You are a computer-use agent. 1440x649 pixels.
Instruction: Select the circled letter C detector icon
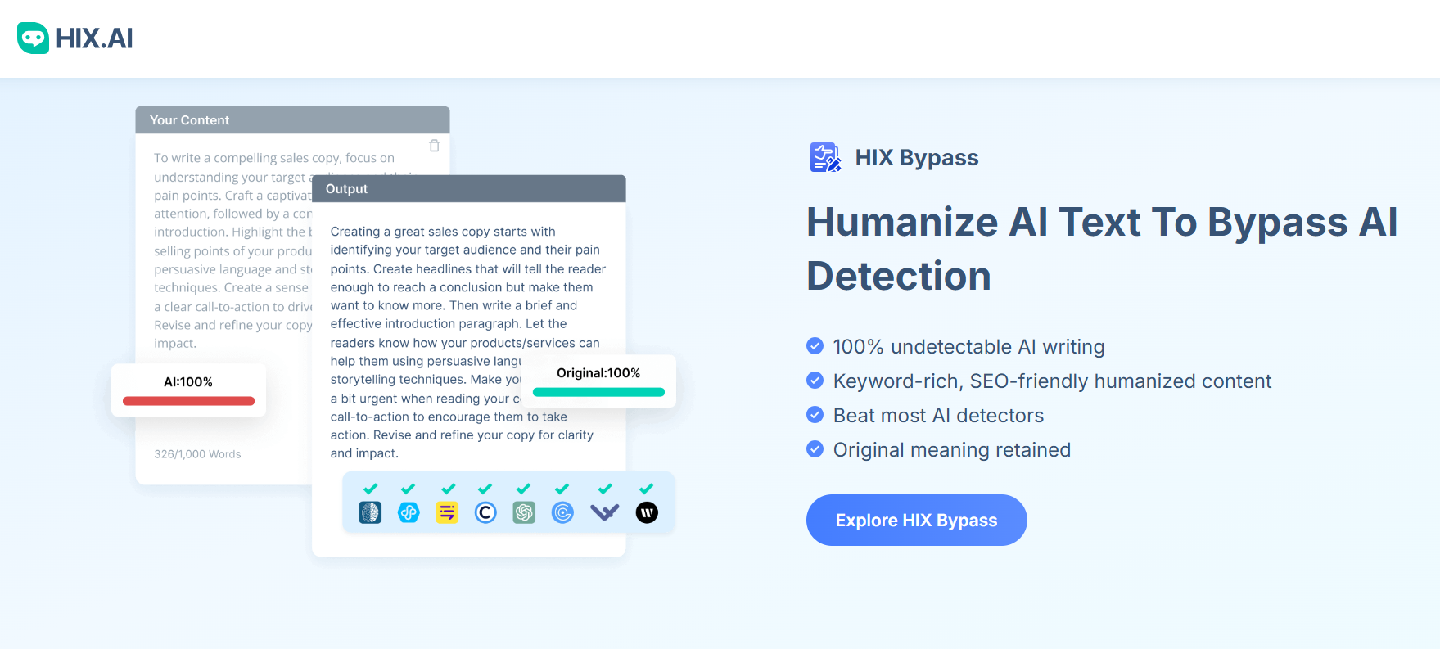(x=485, y=512)
